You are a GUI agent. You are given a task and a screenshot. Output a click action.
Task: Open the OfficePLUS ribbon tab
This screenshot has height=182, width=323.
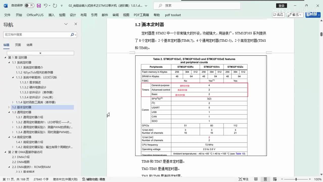coord(35,15)
